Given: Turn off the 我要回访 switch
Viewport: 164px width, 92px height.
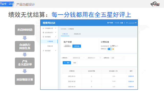Looking at the screenshot, I should click(x=110, y=49).
